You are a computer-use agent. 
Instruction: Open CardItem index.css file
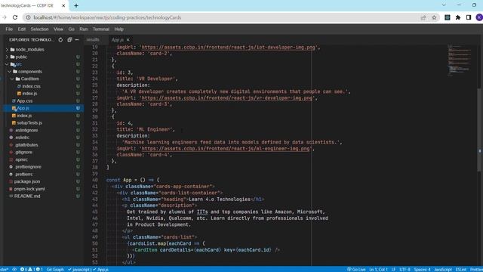click(x=31, y=86)
